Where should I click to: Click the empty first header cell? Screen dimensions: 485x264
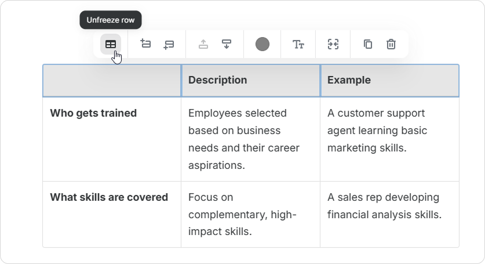pyautogui.click(x=112, y=80)
